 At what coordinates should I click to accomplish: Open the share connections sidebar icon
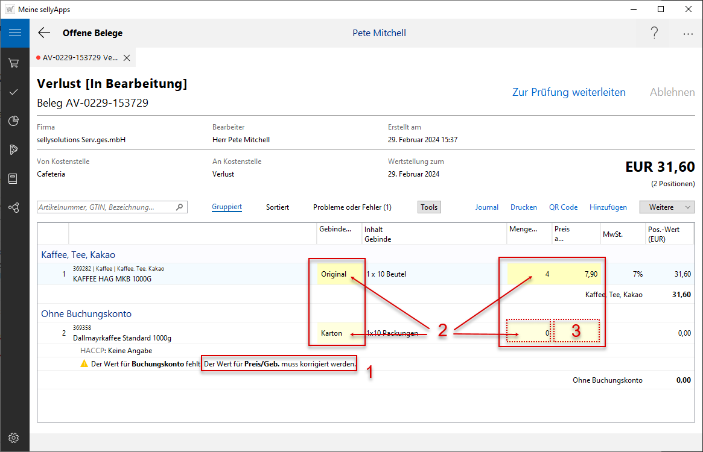coord(13,207)
